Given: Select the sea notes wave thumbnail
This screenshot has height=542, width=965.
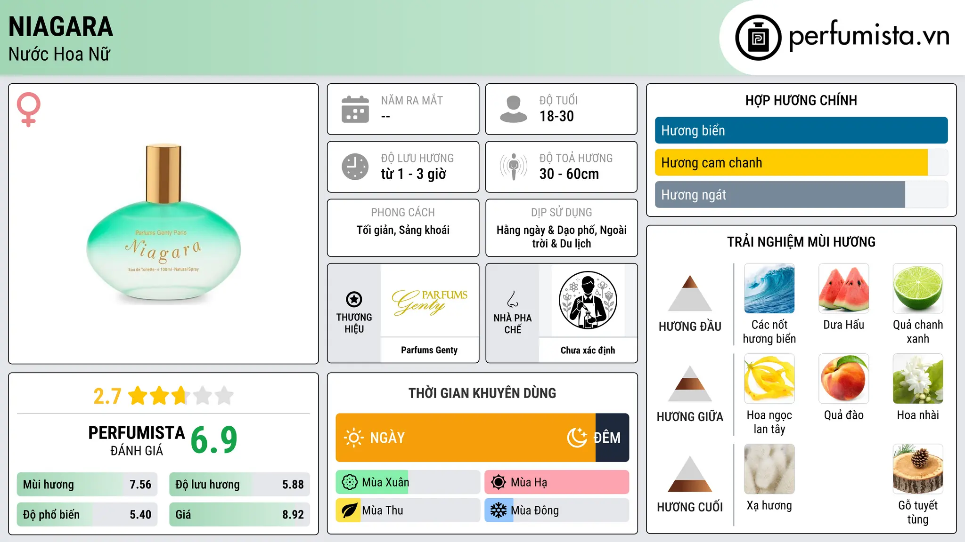Looking at the screenshot, I should tap(769, 288).
